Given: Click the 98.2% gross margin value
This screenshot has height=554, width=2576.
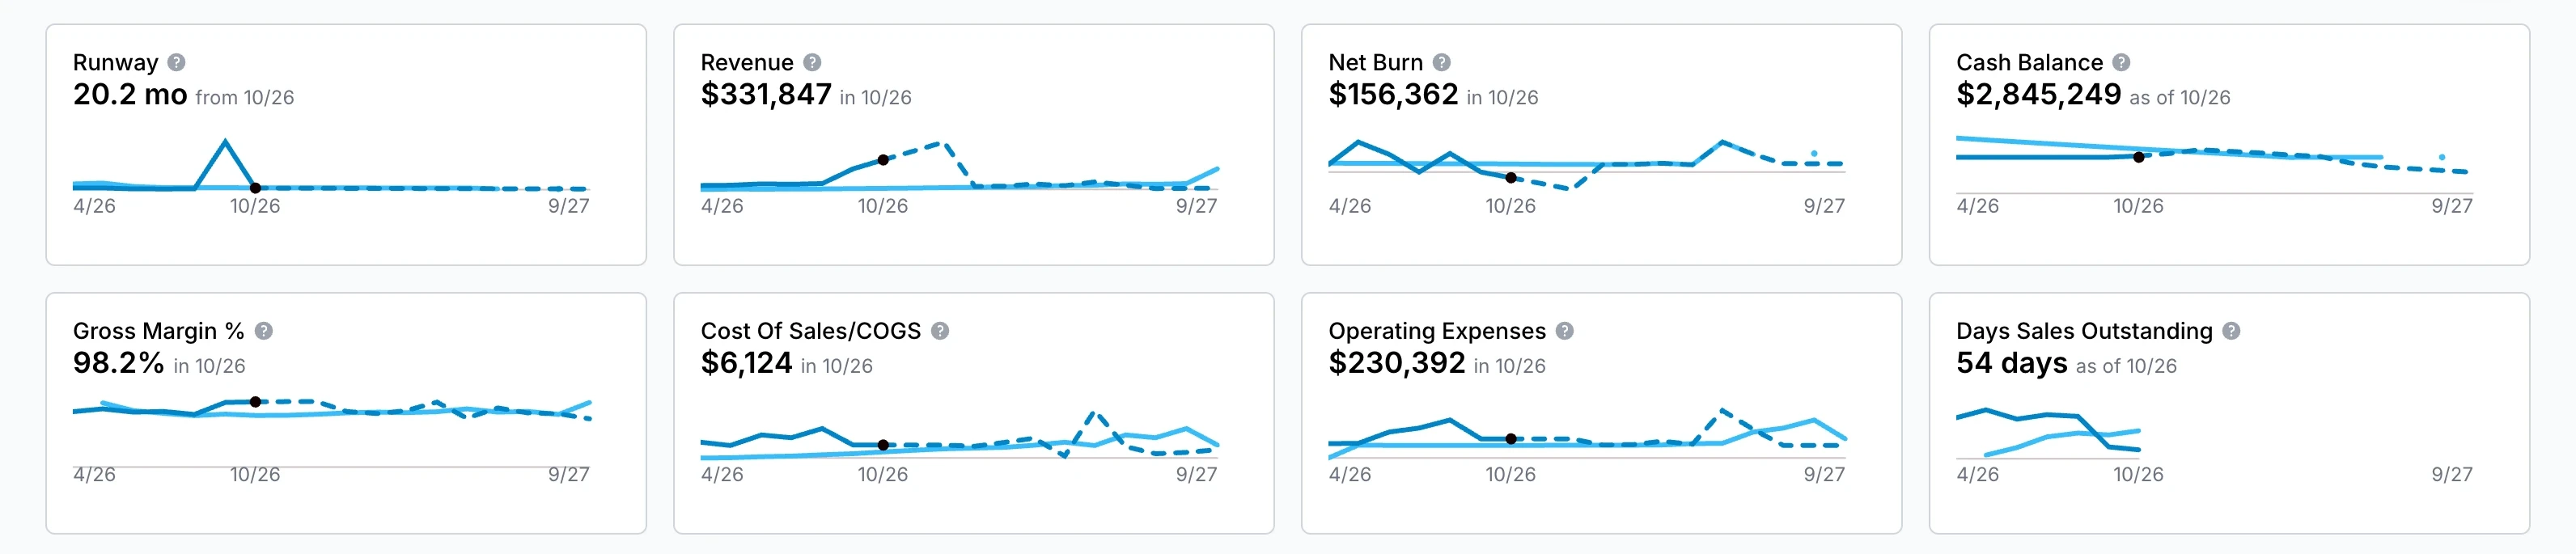Looking at the screenshot, I should [x=118, y=363].
